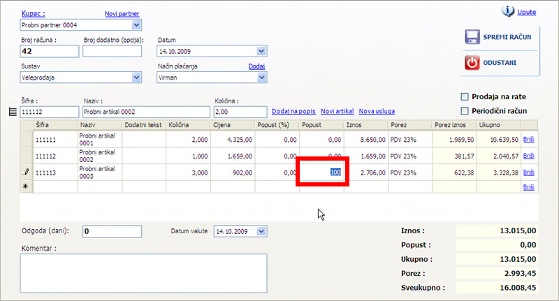Enable the Prodaja na rate checkbox
The width and height of the screenshot is (559, 301).
pos(465,96)
